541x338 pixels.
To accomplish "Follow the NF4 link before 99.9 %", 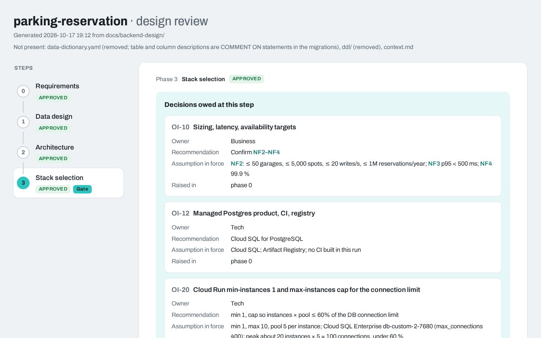I will pos(486,164).
